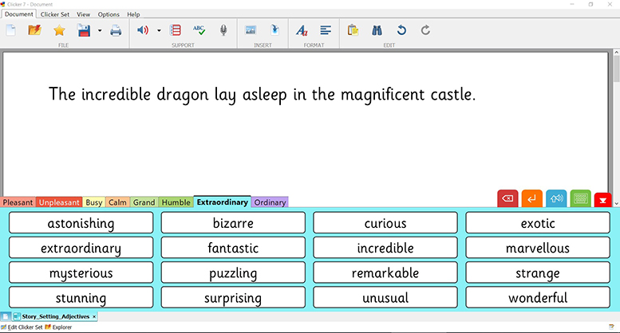
Task: Switch to the Unpleasant word tab
Action: (x=59, y=202)
